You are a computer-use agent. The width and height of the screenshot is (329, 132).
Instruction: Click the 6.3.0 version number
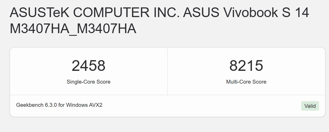(x=50, y=105)
